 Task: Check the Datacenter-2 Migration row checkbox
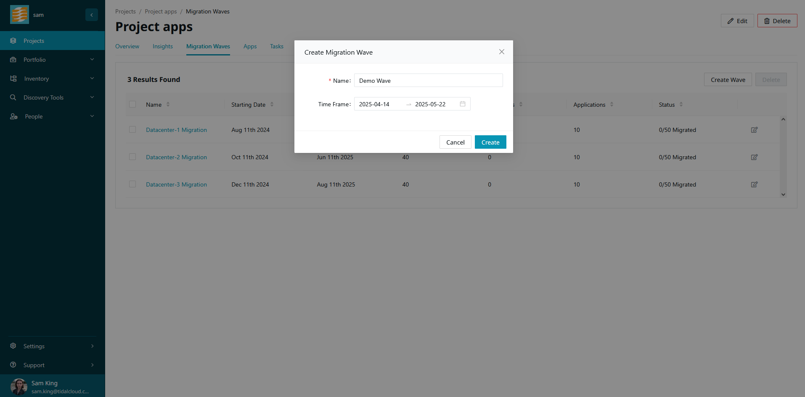coord(132,157)
